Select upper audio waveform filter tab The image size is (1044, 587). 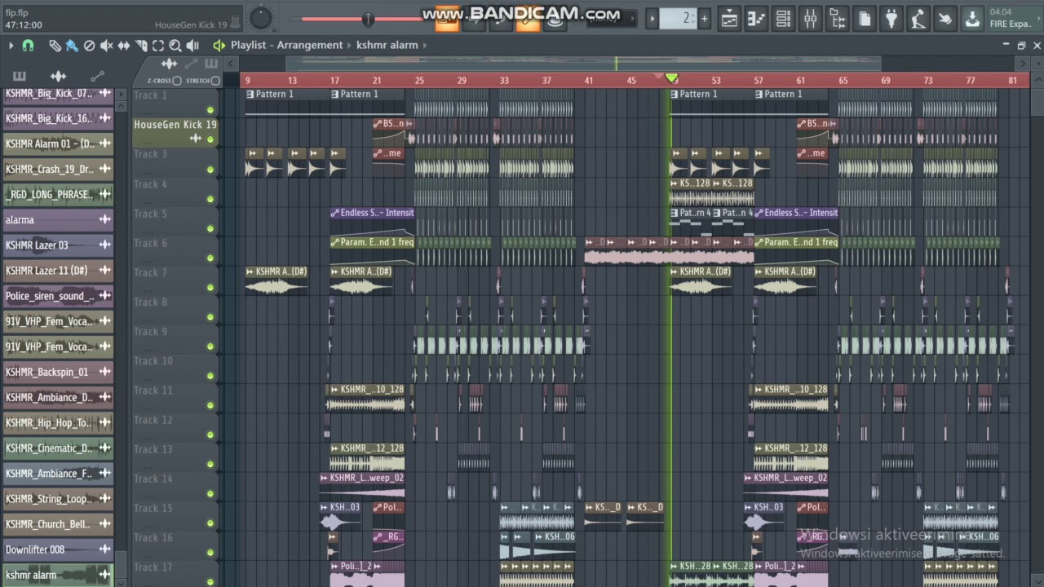coord(169,64)
